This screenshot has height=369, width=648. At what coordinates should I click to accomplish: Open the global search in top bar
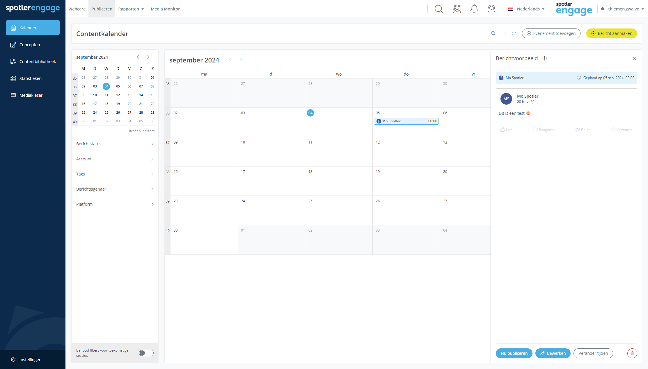(x=439, y=9)
